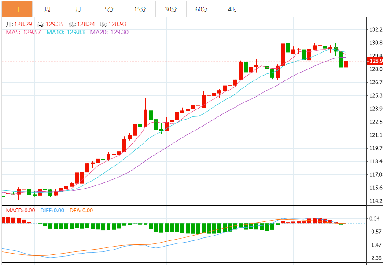This screenshot has width=383, height=265.
Task: Click the DIFF:0.00 indicator label
Action: [x=52, y=211]
